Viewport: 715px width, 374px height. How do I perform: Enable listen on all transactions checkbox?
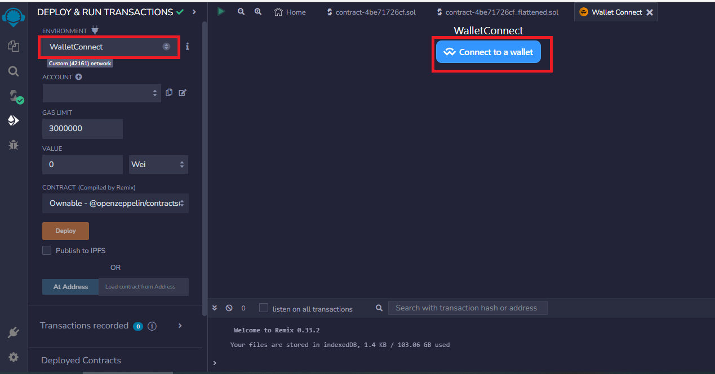point(264,308)
